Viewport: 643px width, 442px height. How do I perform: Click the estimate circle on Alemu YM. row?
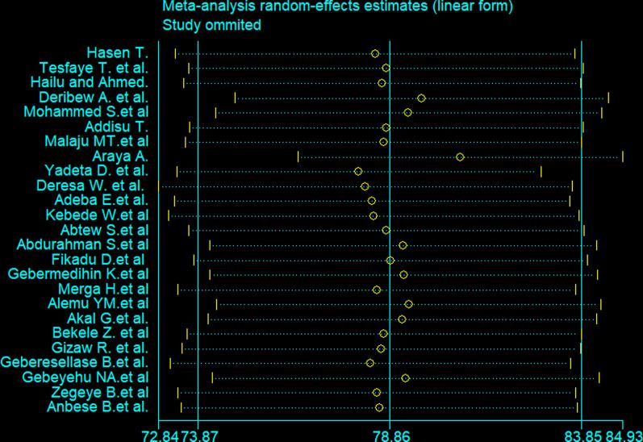pyautogui.click(x=408, y=304)
